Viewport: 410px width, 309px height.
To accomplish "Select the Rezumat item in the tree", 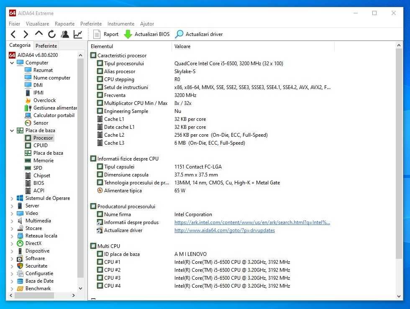I will 43,70.
